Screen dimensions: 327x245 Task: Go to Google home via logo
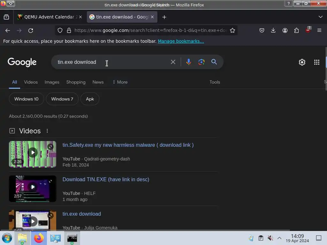(22, 62)
